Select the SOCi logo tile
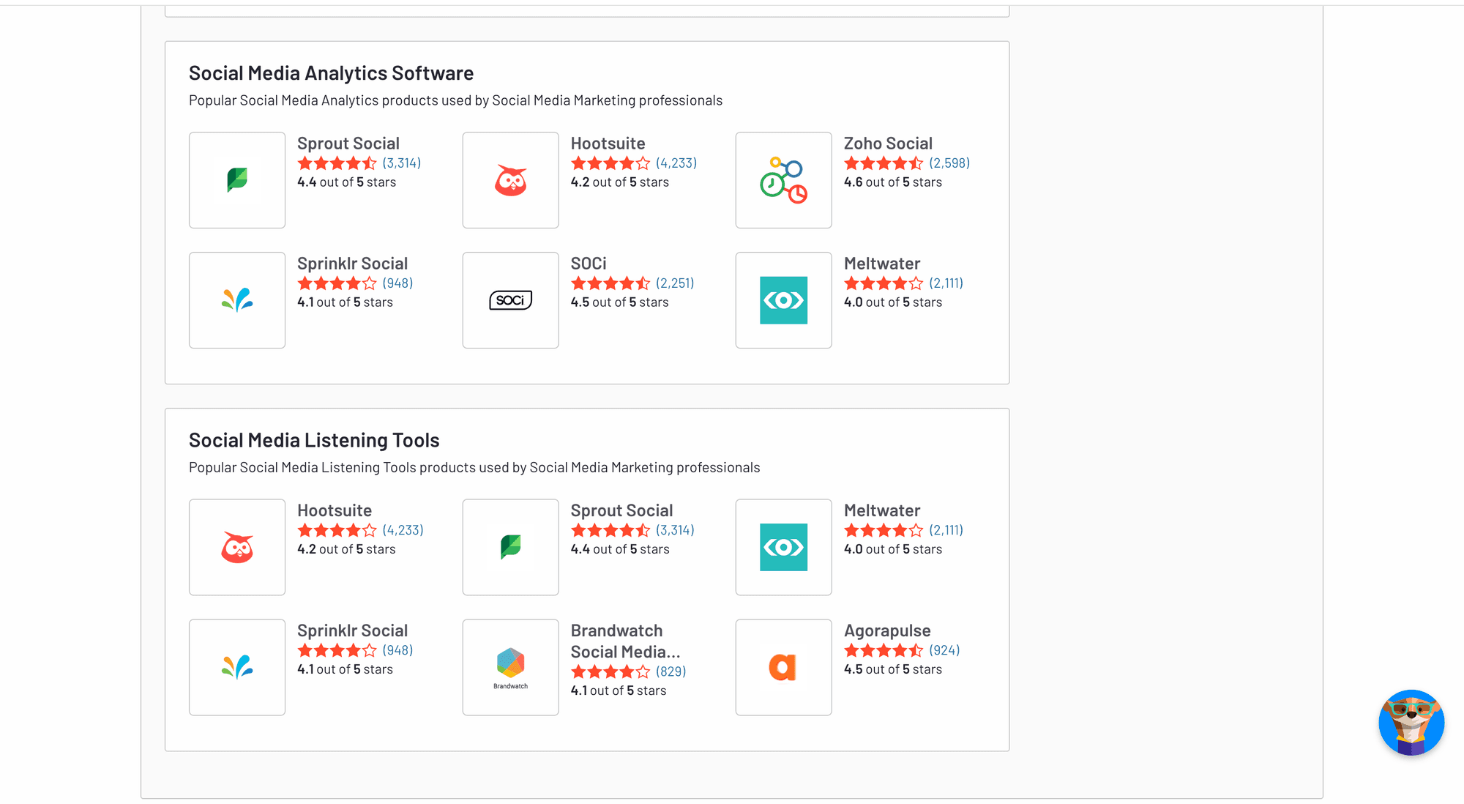The height and width of the screenshot is (804, 1464). 510,300
